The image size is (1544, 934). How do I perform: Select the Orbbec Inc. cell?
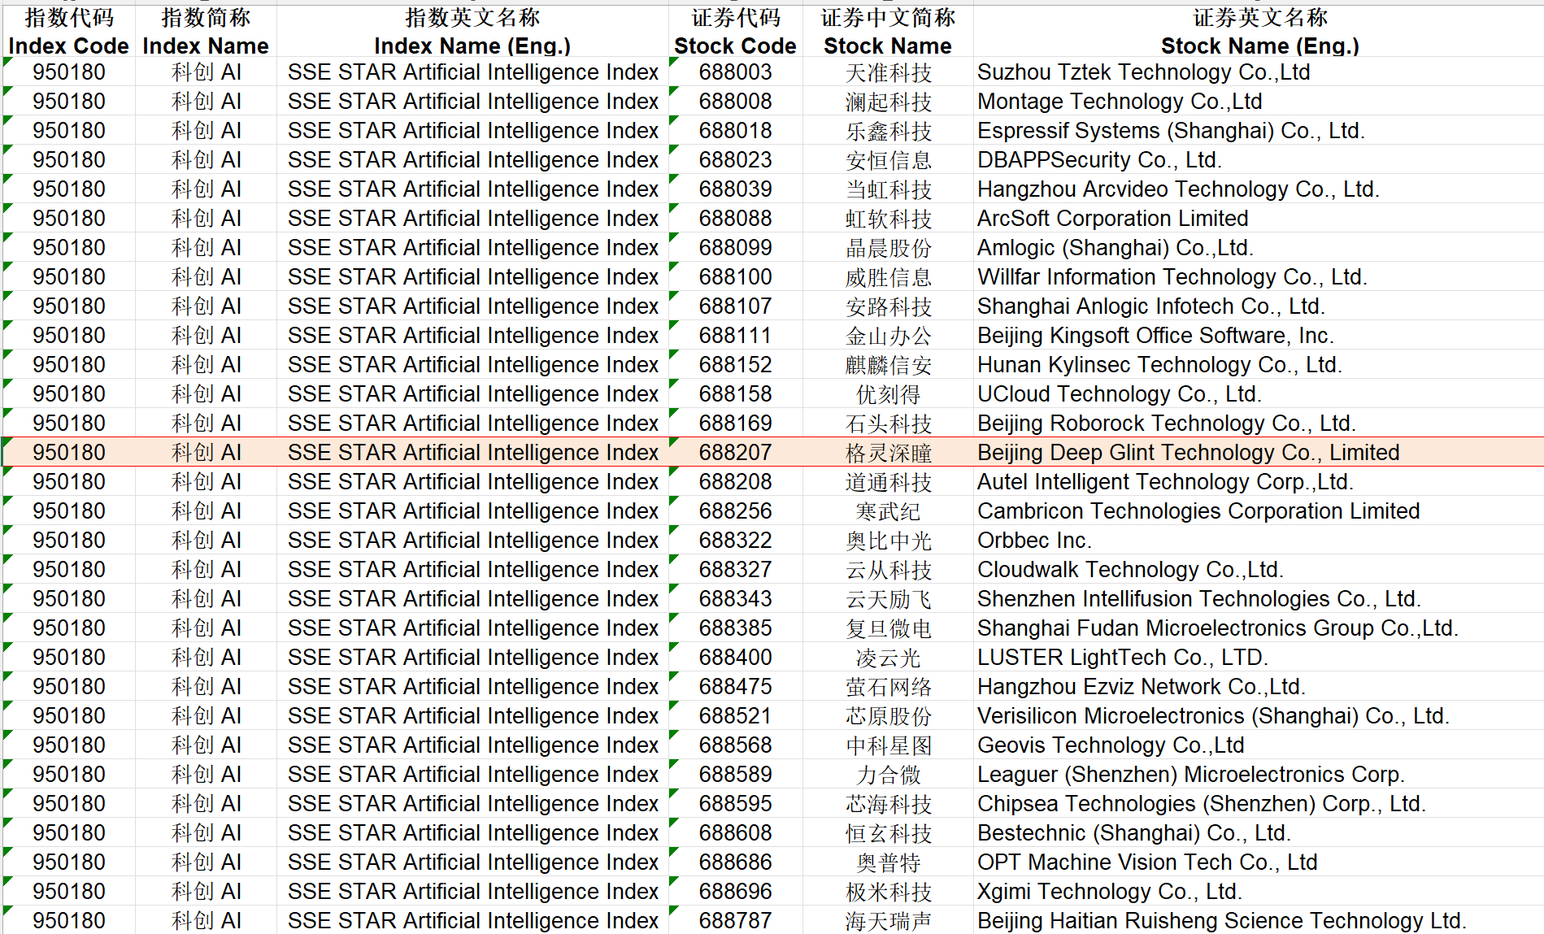[x=1033, y=541]
